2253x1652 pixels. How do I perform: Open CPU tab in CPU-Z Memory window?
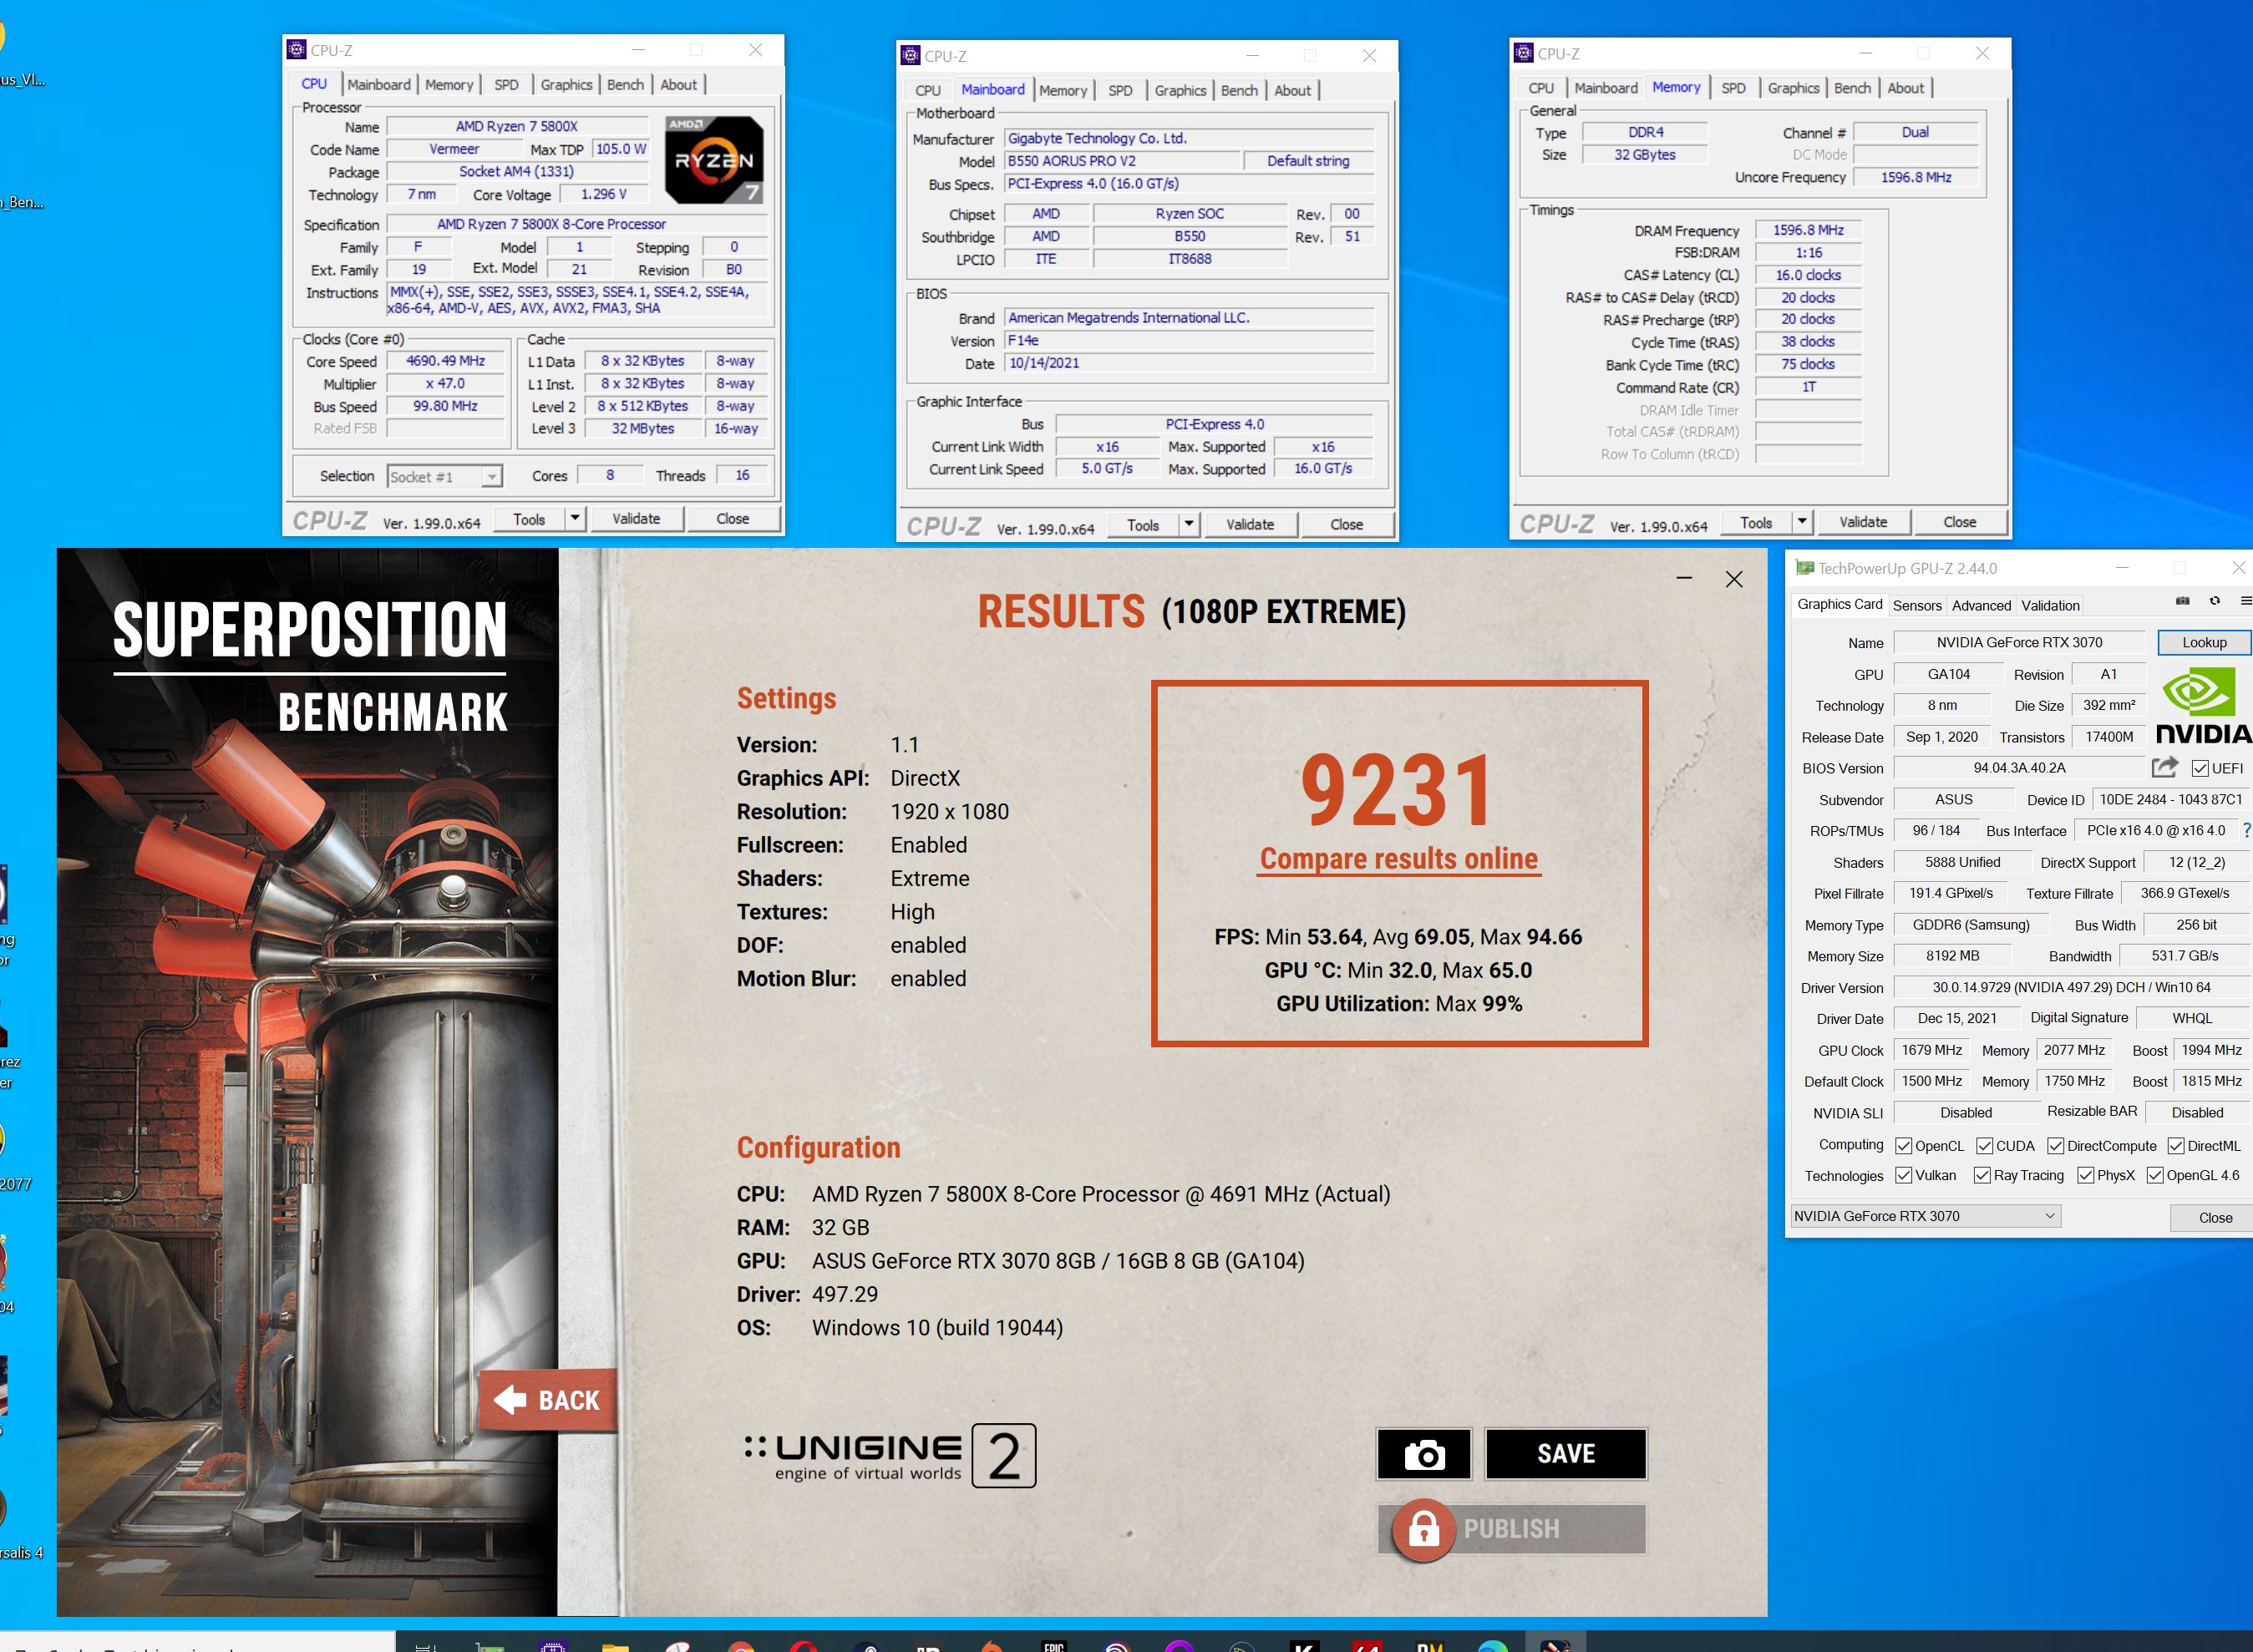1541,88
